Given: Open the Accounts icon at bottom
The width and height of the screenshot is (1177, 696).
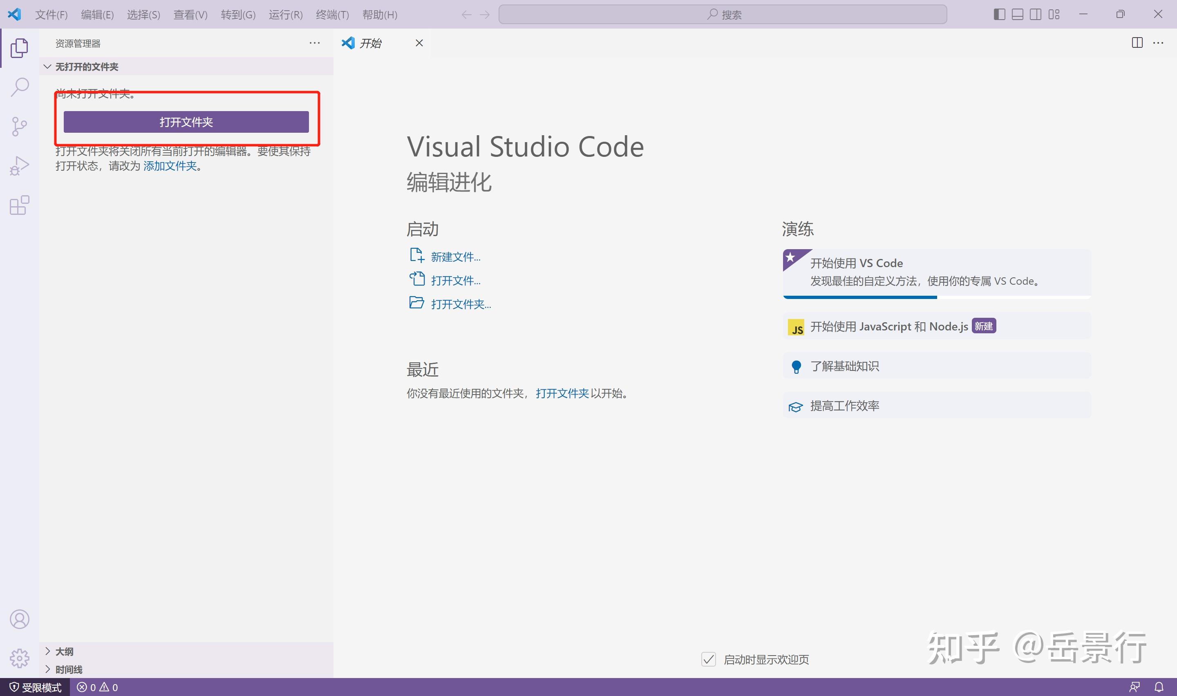Looking at the screenshot, I should [20, 619].
